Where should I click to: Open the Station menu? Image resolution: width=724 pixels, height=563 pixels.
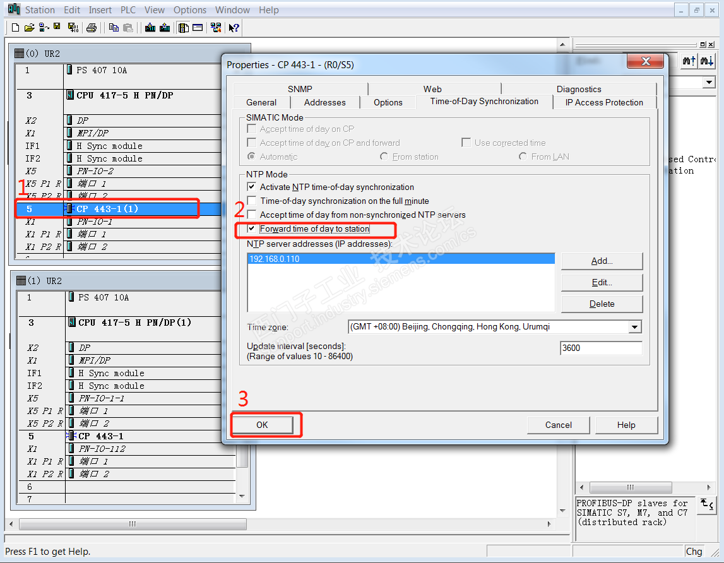[40, 9]
